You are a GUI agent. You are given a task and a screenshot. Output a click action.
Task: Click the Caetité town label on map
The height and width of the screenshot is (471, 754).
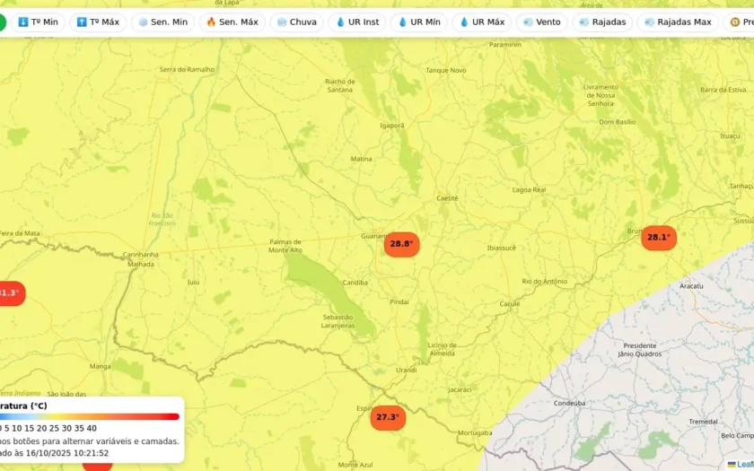447,198
